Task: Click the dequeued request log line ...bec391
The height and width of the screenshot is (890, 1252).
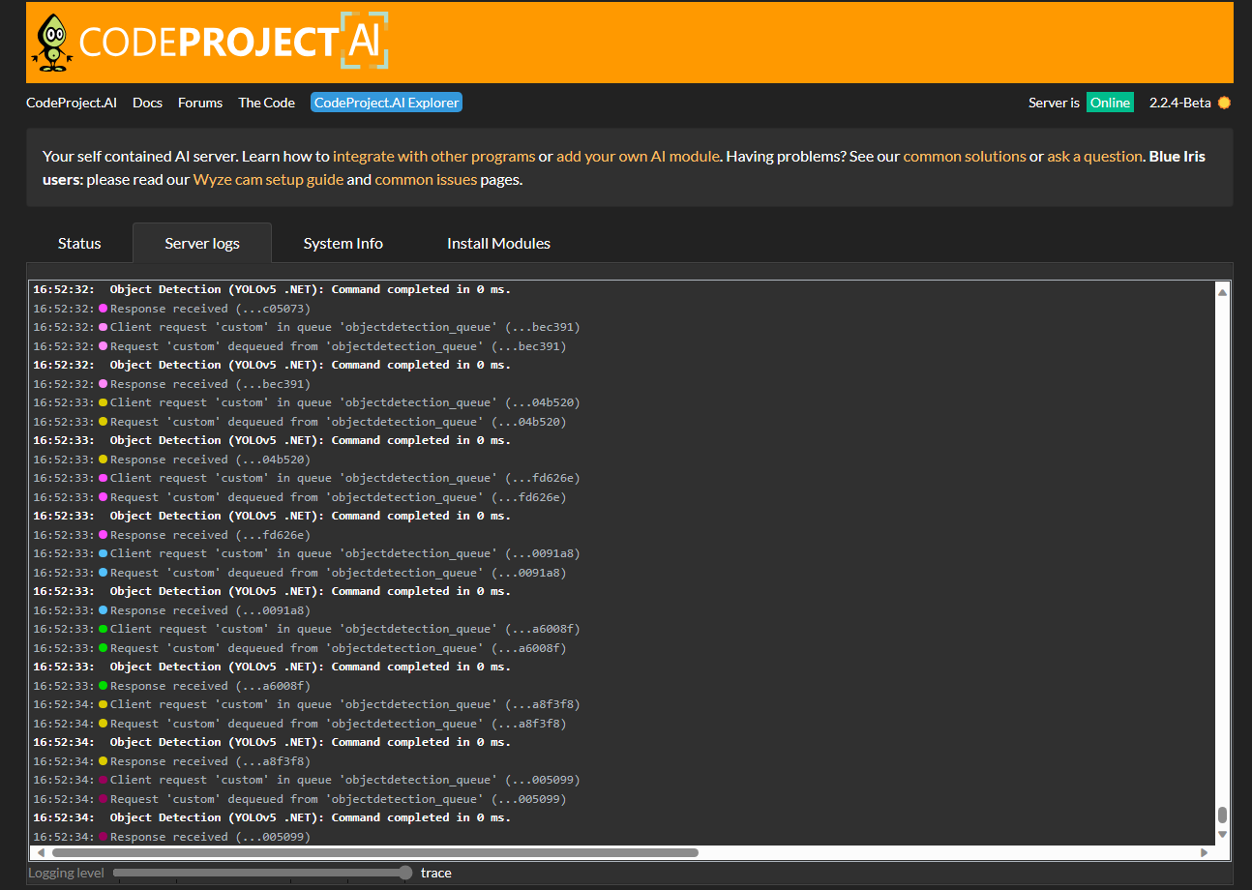Action: (x=300, y=346)
